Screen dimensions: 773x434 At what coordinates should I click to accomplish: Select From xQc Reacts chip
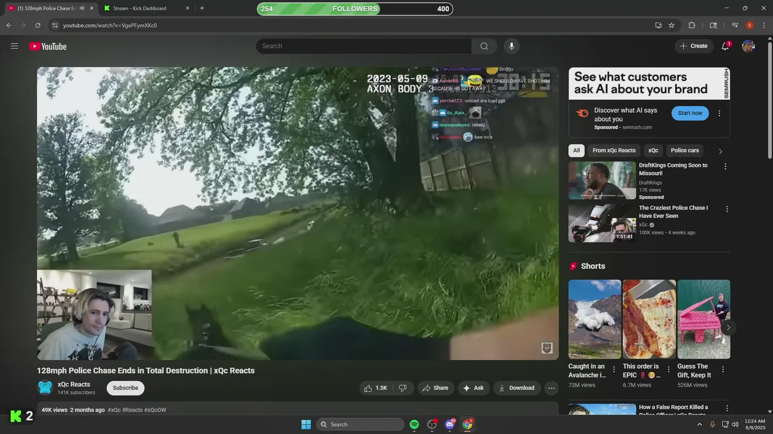(614, 151)
